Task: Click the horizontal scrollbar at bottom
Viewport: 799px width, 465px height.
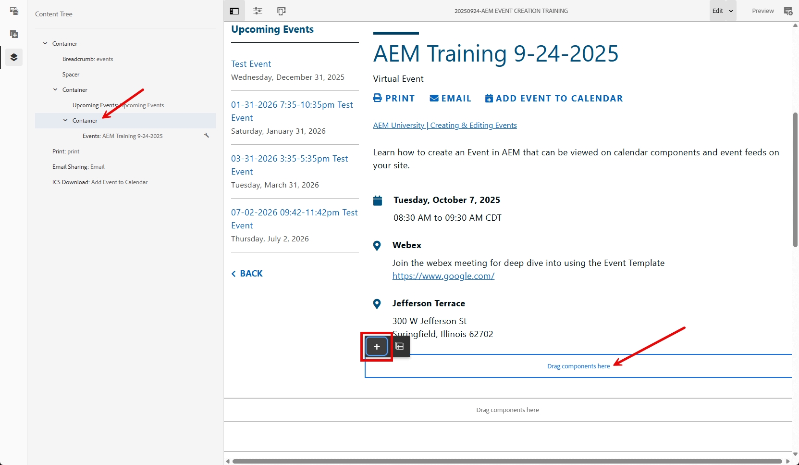Action: pos(507,461)
